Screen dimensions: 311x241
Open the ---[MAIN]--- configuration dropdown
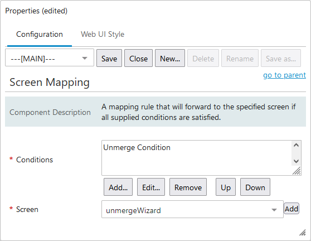click(x=50, y=58)
